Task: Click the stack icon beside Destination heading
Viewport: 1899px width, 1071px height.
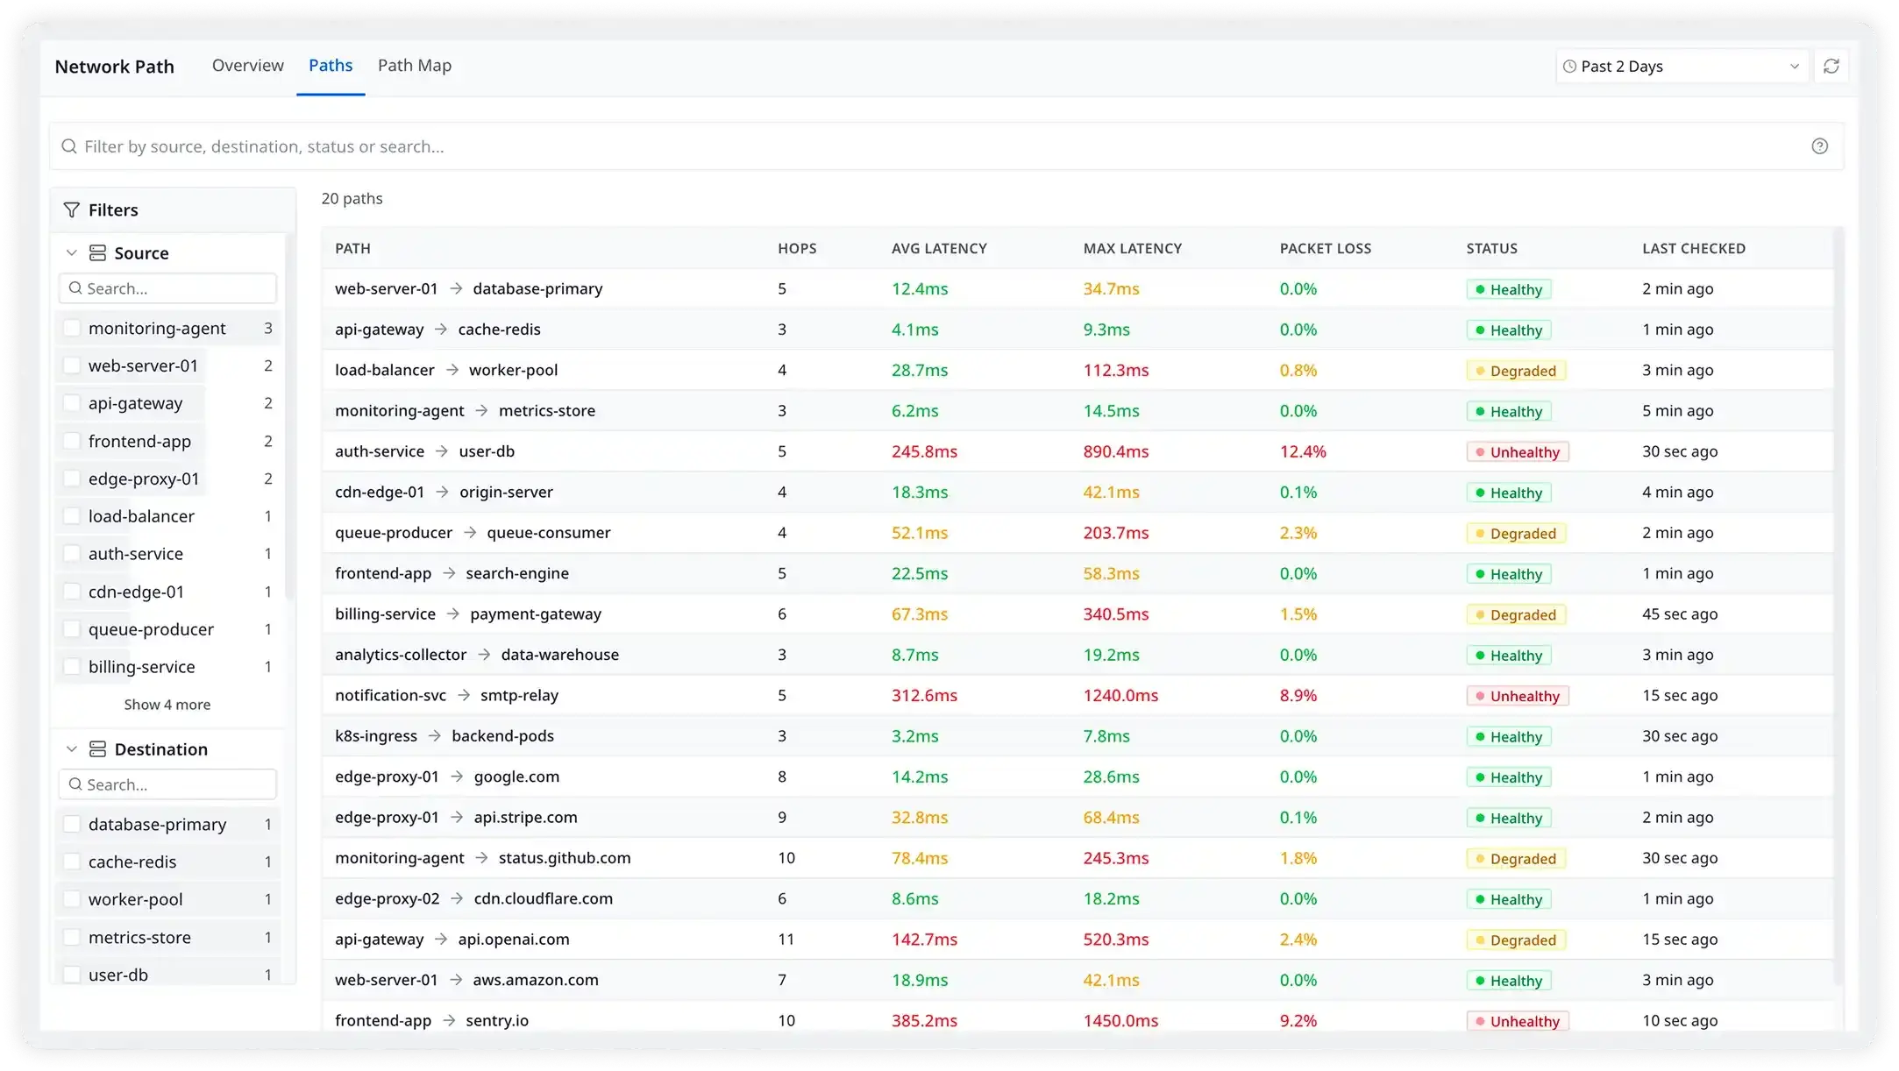Action: [x=96, y=748]
